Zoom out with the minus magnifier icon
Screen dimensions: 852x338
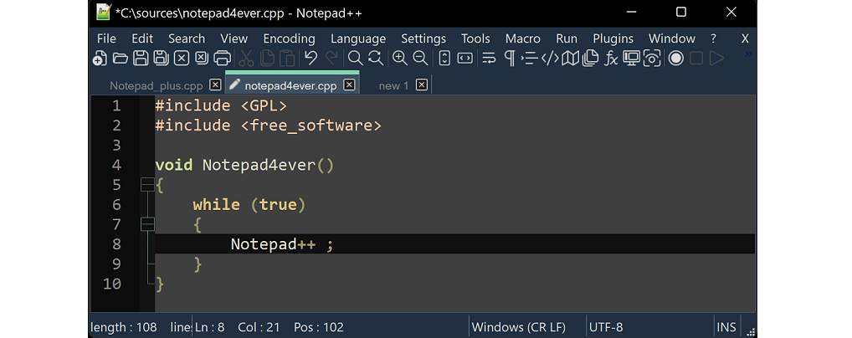point(420,58)
